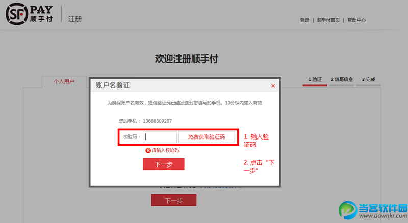The height and width of the screenshot is (223, 408).
Task: Click step 1 验证 indicator
Action: tap(315, 80)
